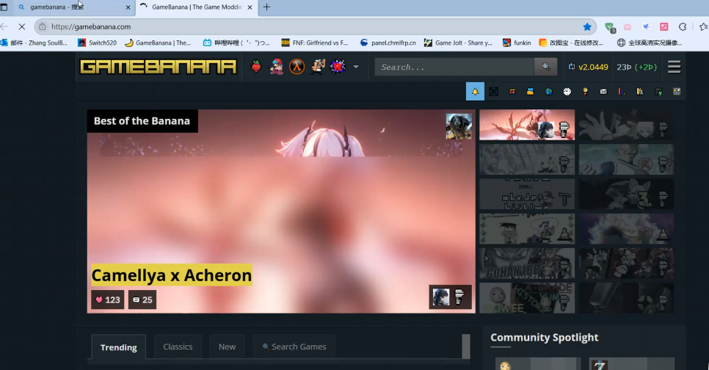Screen dimensions: 709x370
Task: Open the Zhang SoulB... mail bookmark
Action: (x=34, y=43)
